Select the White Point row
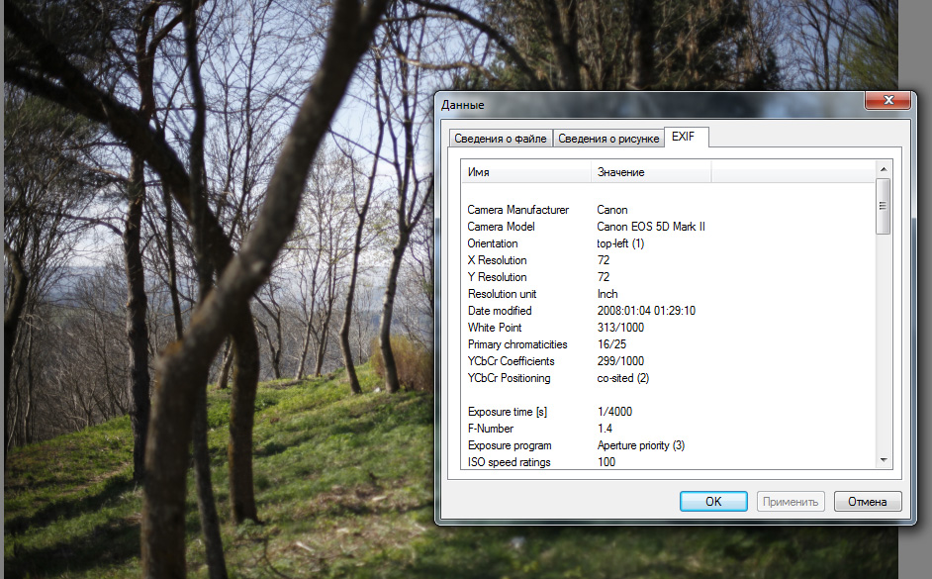 (x=669, y=328)
